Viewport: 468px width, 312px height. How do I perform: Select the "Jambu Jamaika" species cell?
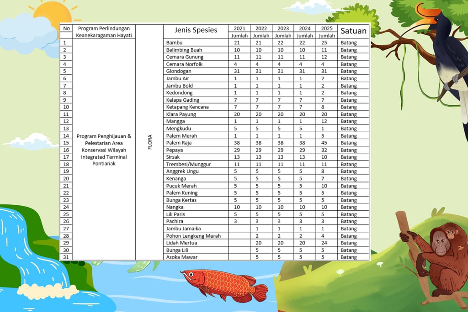coord(196,229)
